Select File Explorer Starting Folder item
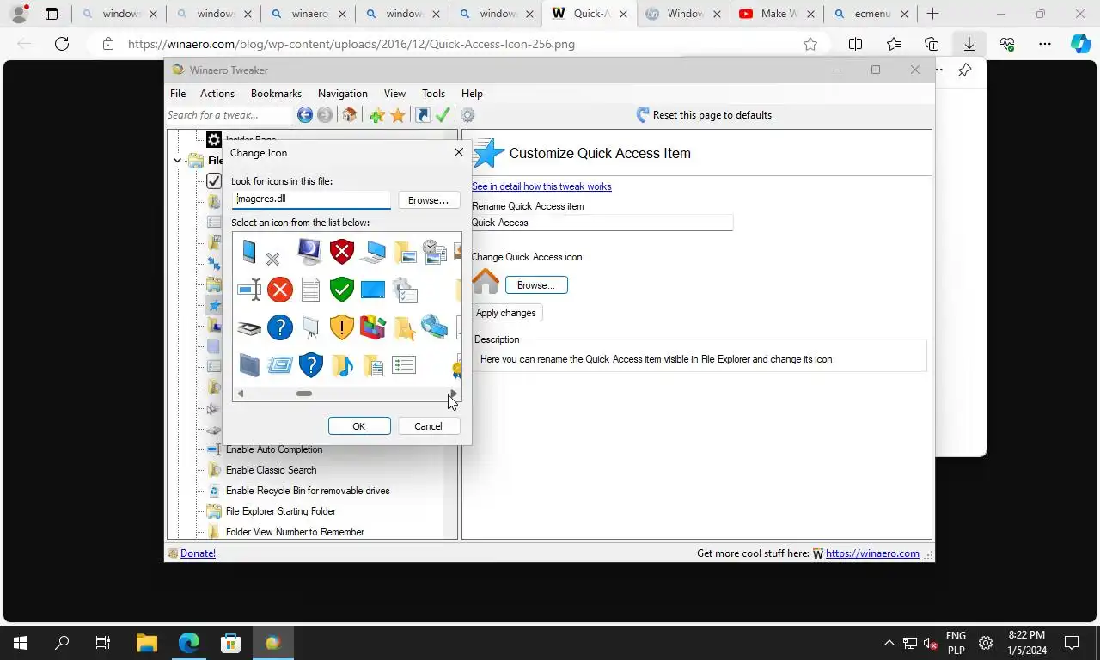This screenshot has height=660, width=1100. point(281,511)
